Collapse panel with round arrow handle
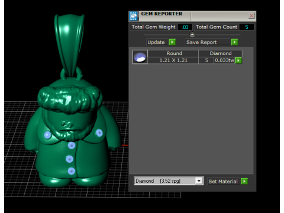This screenshot has width=284, height=213. 192,35
